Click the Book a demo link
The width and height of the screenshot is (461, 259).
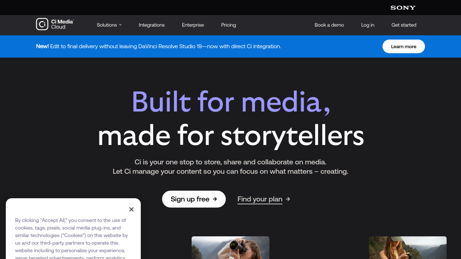tap(329, 25)
